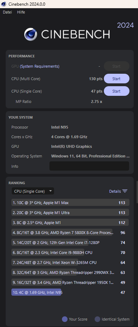138x327 pixels.
Task: Start the CPU (Single Core) benchmark
Action: coord(117,91)
